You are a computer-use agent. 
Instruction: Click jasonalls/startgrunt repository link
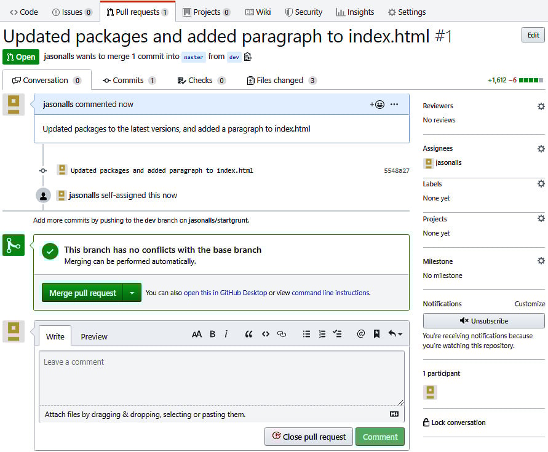click(218, 220)
